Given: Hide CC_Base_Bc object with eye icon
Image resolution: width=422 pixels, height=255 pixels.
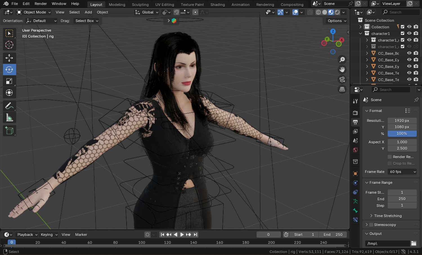Looking at the screenshot, I should [409, 53].
